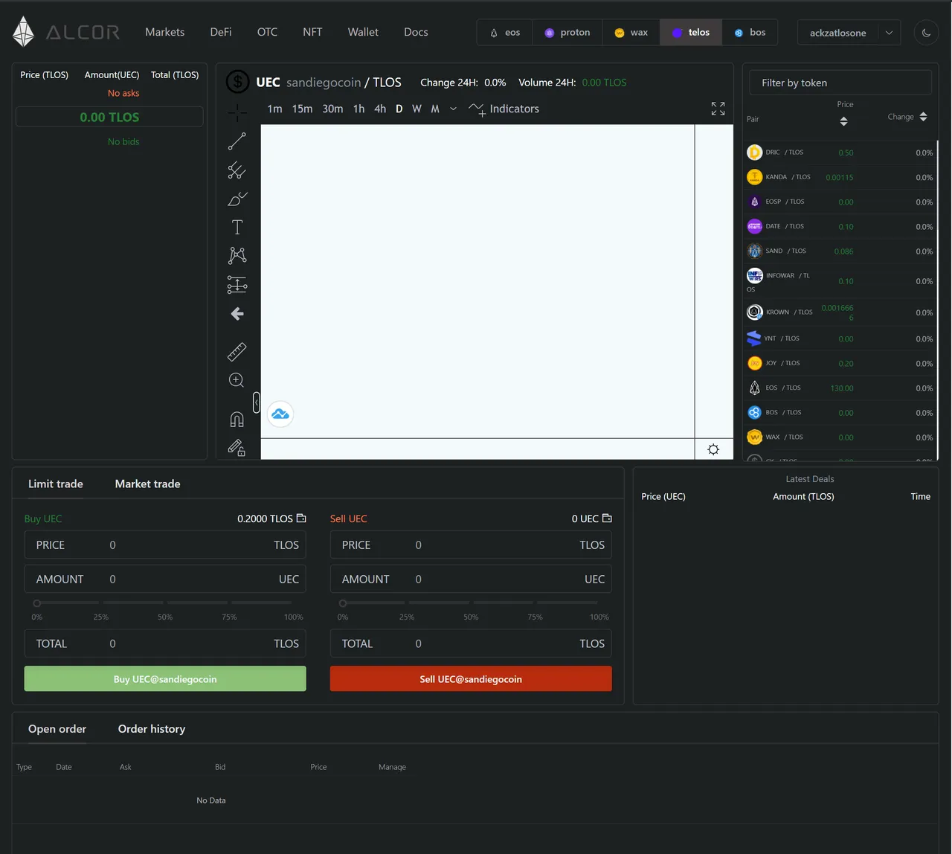The image size is (952, 854).
Task: Collapse the drawing toolbar handle
Action: click(257, 402)
